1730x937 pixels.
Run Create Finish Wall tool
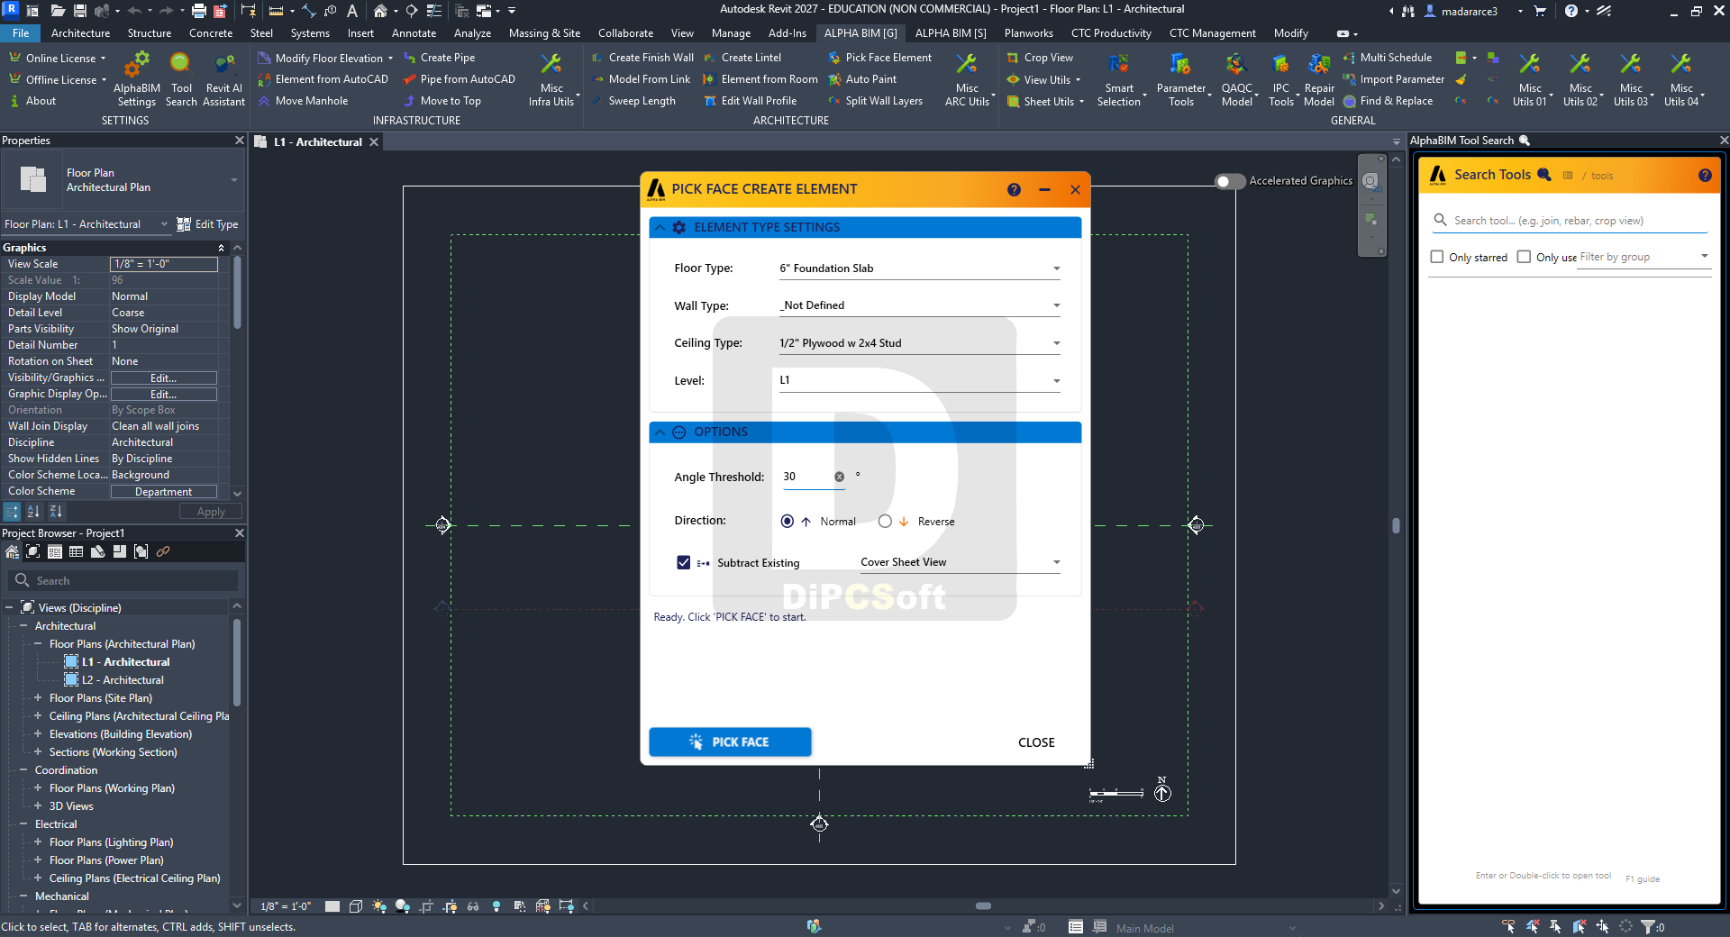click(642, 58)
